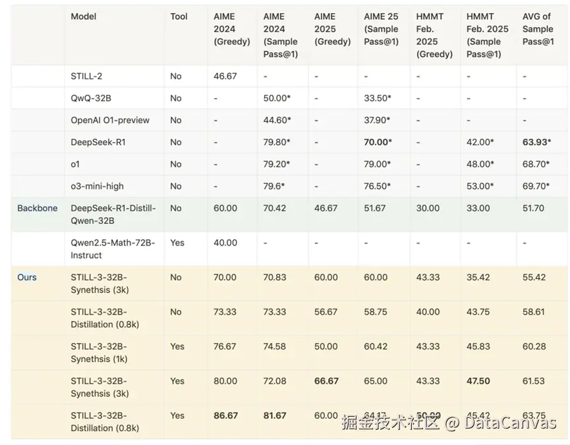Click 76.67 in the Synthesis (1k) row
The height and width of the screenshot is (445, 570).
click(225, 346)
